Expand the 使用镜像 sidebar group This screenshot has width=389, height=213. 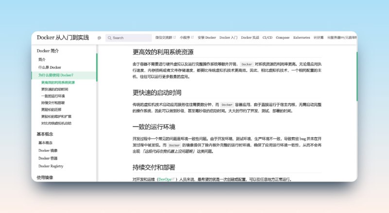pos(45,177)
